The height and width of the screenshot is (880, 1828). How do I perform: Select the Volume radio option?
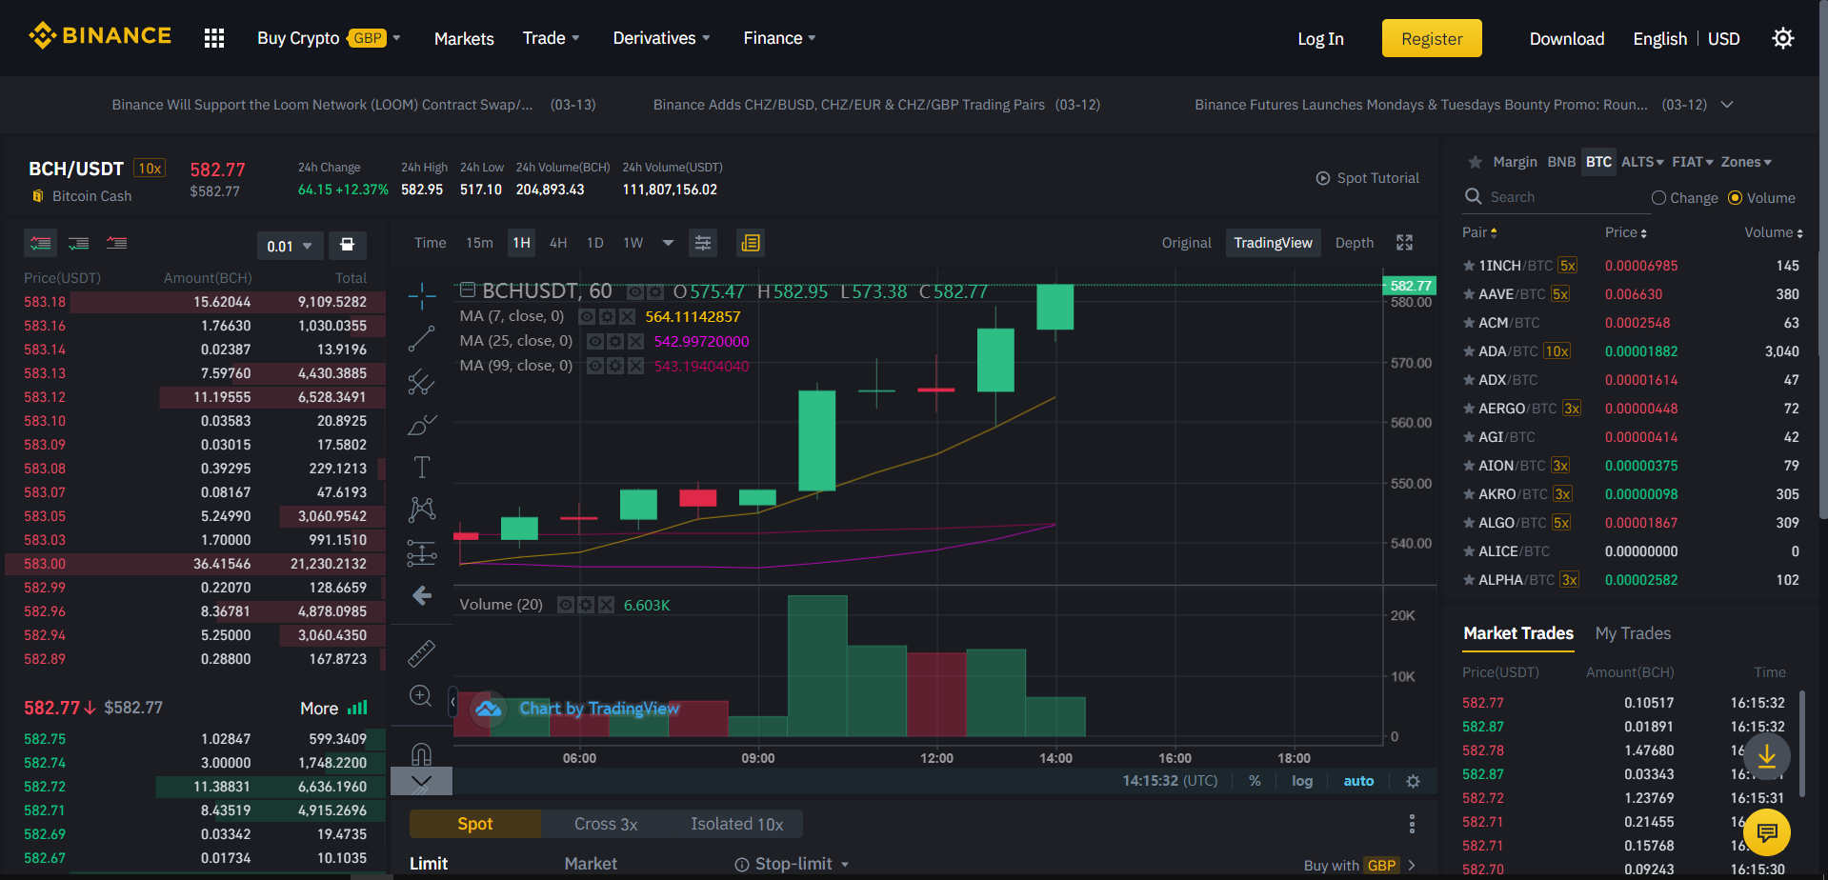click(x=1761, y=198)
